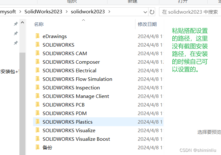The image size is (221, 155).
Task: Click the navigation pane scrollbar thumb
Action: [x=22, y=104]
